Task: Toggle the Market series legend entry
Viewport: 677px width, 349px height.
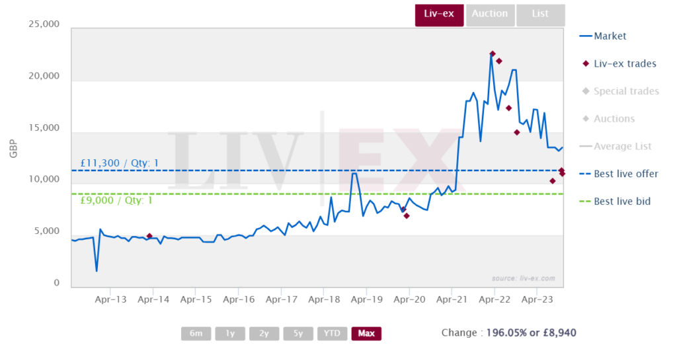Action: tap(603, 36)
